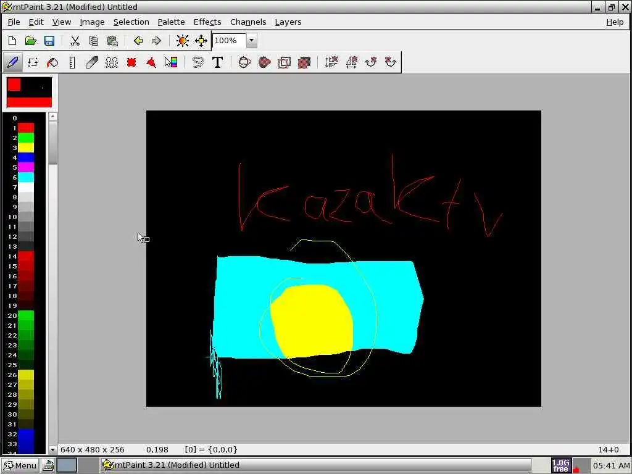Image resolution: width=632 pixels, height=474 pixels.
Task: Click the mtPaint 3.21 taskbar entry
Action: 315,465
